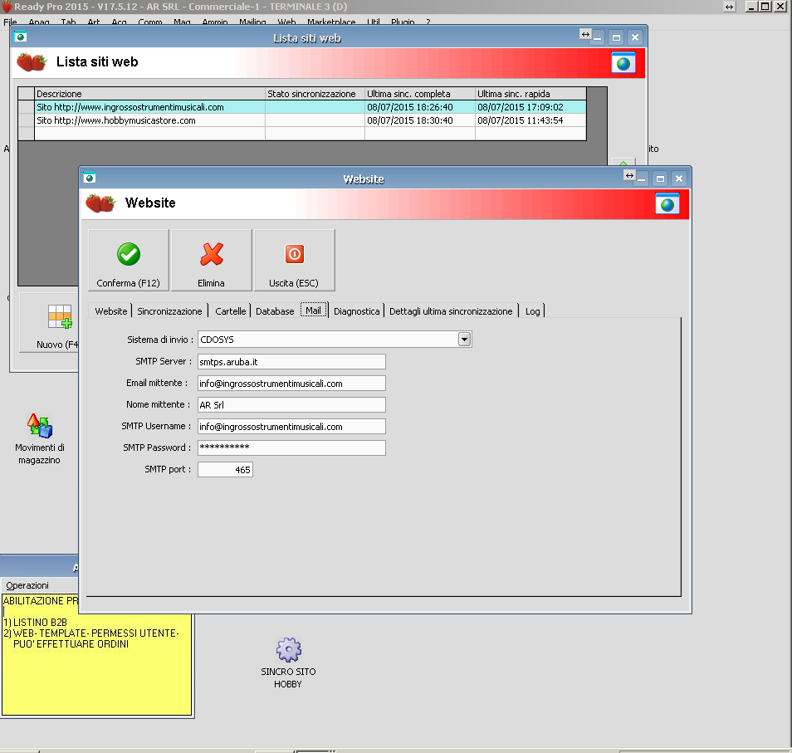Click double-arrow icon in main Ready Pro title bar
Image resolution: width=792 pixels, height=753 pixels.
730,7
